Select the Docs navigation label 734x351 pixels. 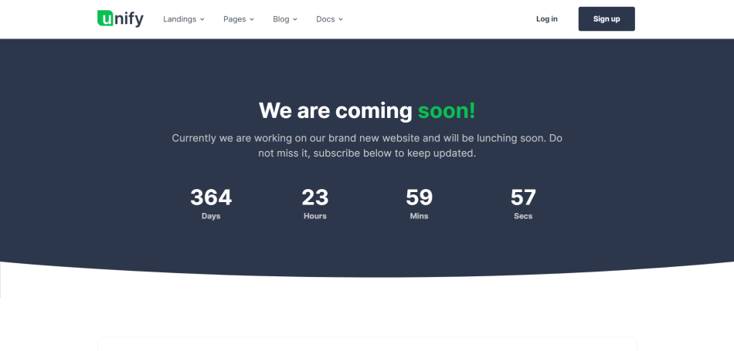click(325, 19)
